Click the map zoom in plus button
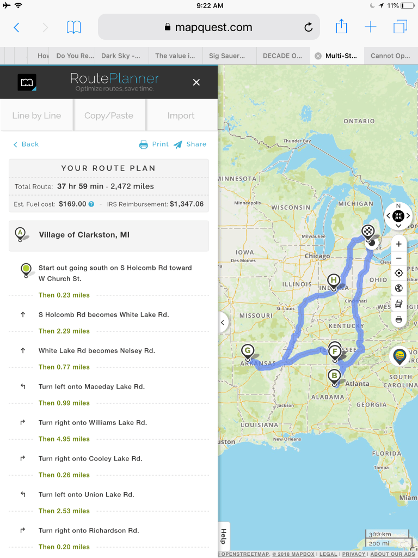Image resolution: width=418 pixels, height=558 pixels. tap(399, 244)
